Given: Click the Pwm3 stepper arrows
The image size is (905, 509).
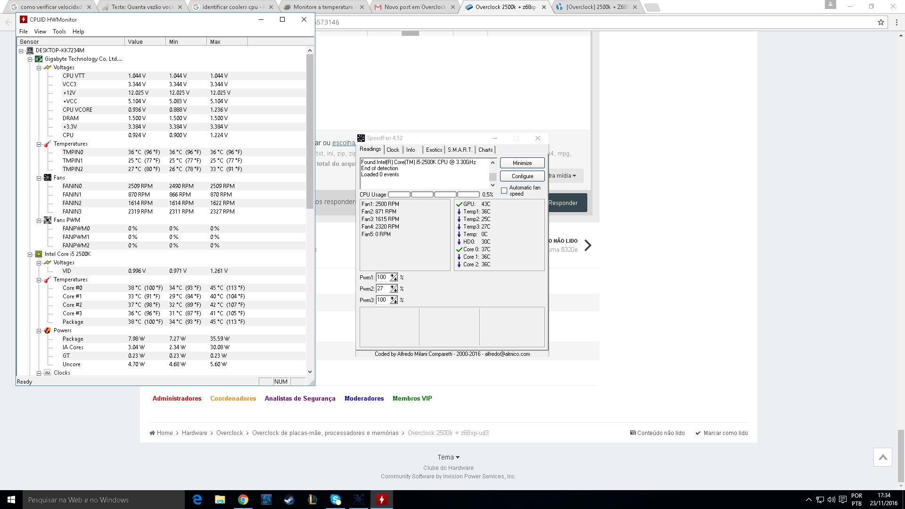Looking at the screenshot, I should pos(394,300).
